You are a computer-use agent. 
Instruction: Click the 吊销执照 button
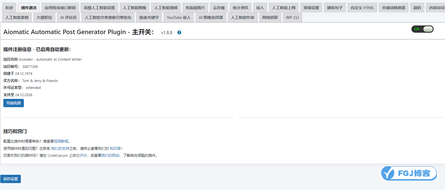pos(14,103)
